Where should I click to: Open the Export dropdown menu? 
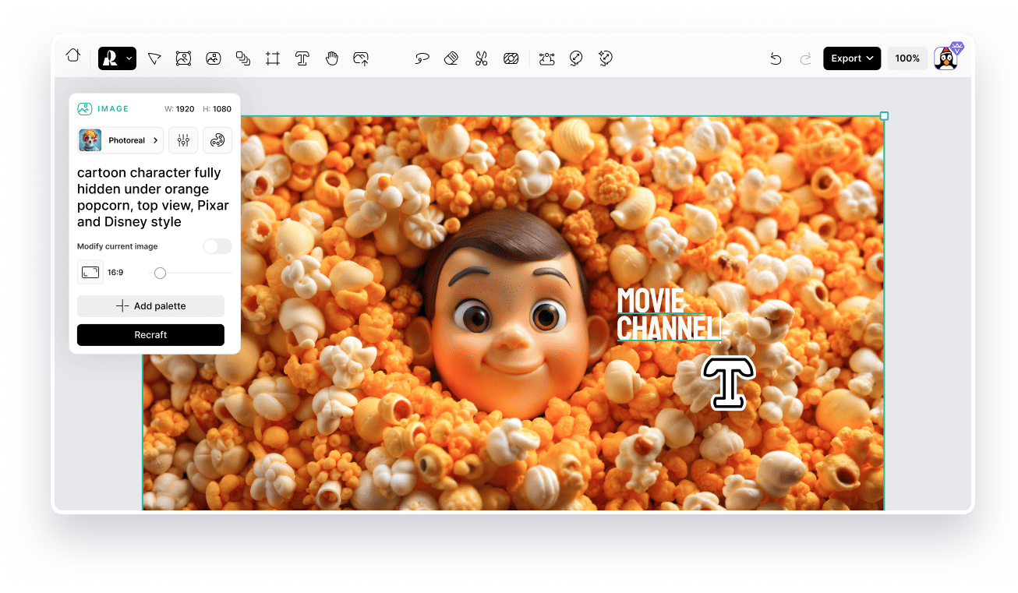tap(851, 58)
